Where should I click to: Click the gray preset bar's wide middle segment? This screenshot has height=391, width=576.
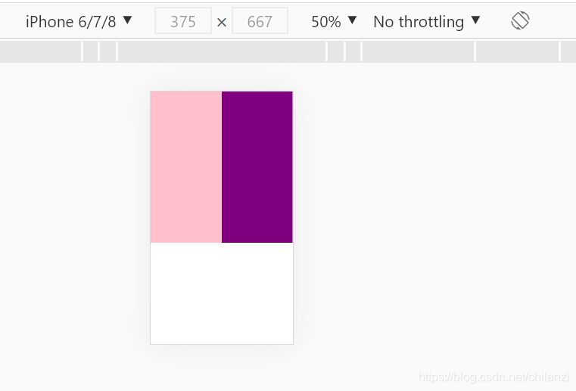pos(222,51)
